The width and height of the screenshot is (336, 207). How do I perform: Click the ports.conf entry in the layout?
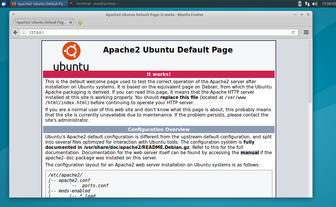click(x=95, y=186)
